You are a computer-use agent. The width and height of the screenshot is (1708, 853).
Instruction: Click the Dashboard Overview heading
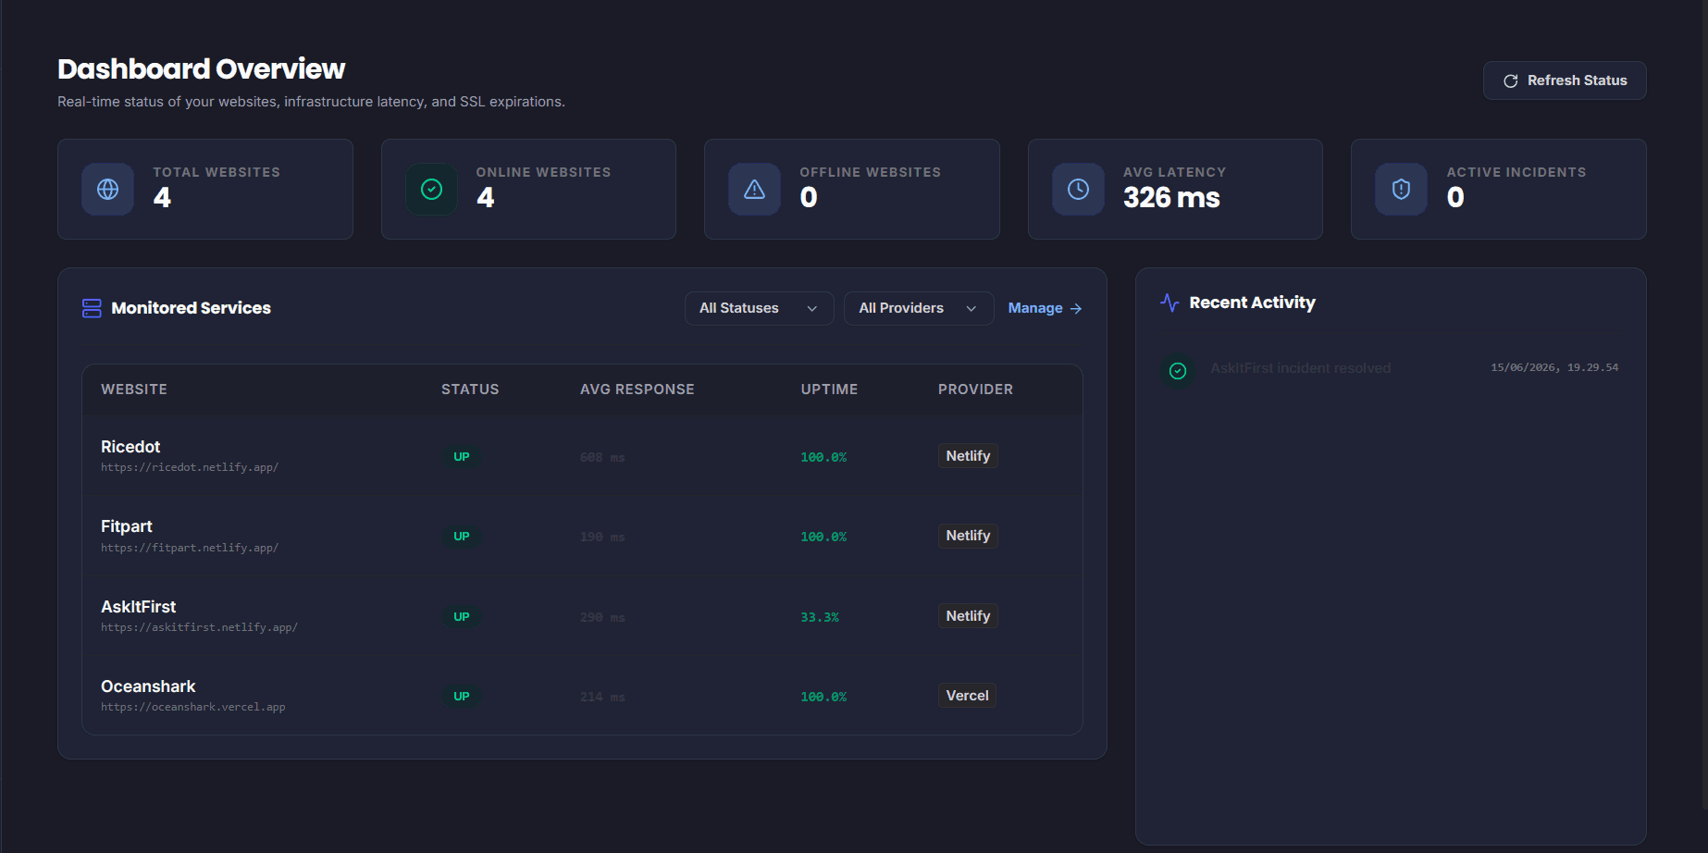[201, 68]
